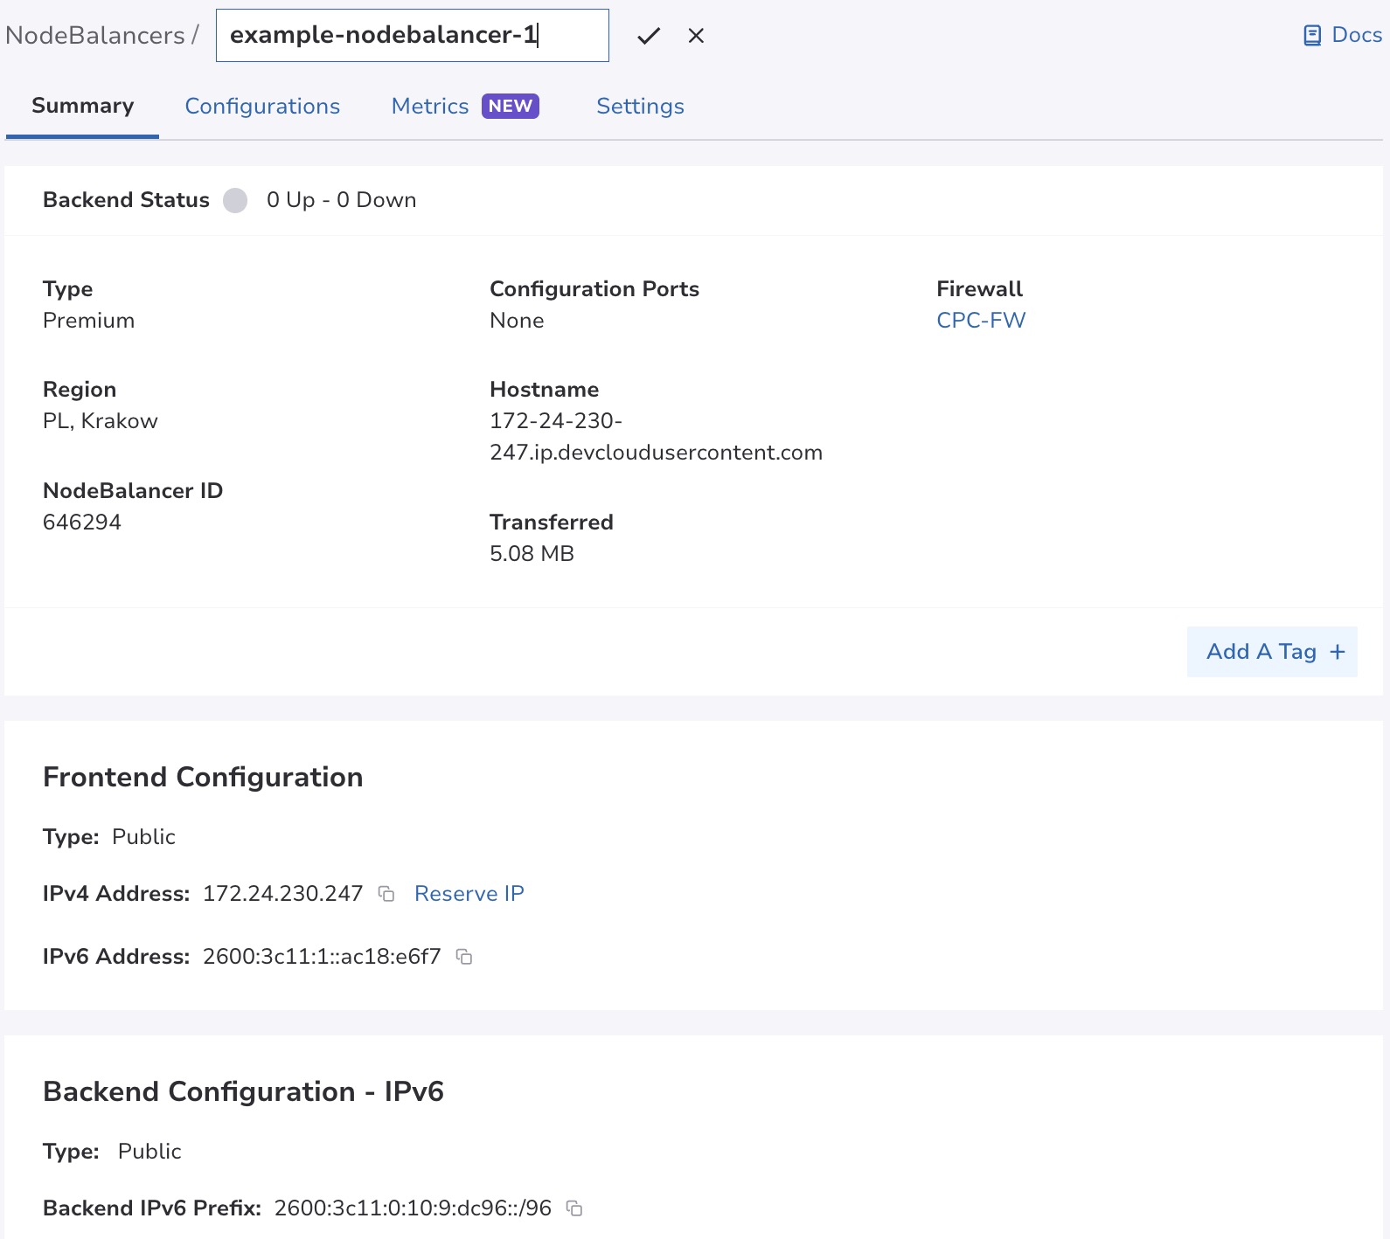Select the hostname 172-24-230-247.ip.devcloudusercontent.com

pyautogui.click(x=656, y=437)
